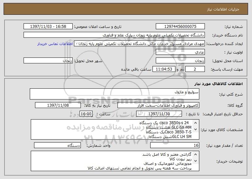
Task: Click the line GLC-SX-MM هشت دستگاه
Action: click(x=169, y=127)
